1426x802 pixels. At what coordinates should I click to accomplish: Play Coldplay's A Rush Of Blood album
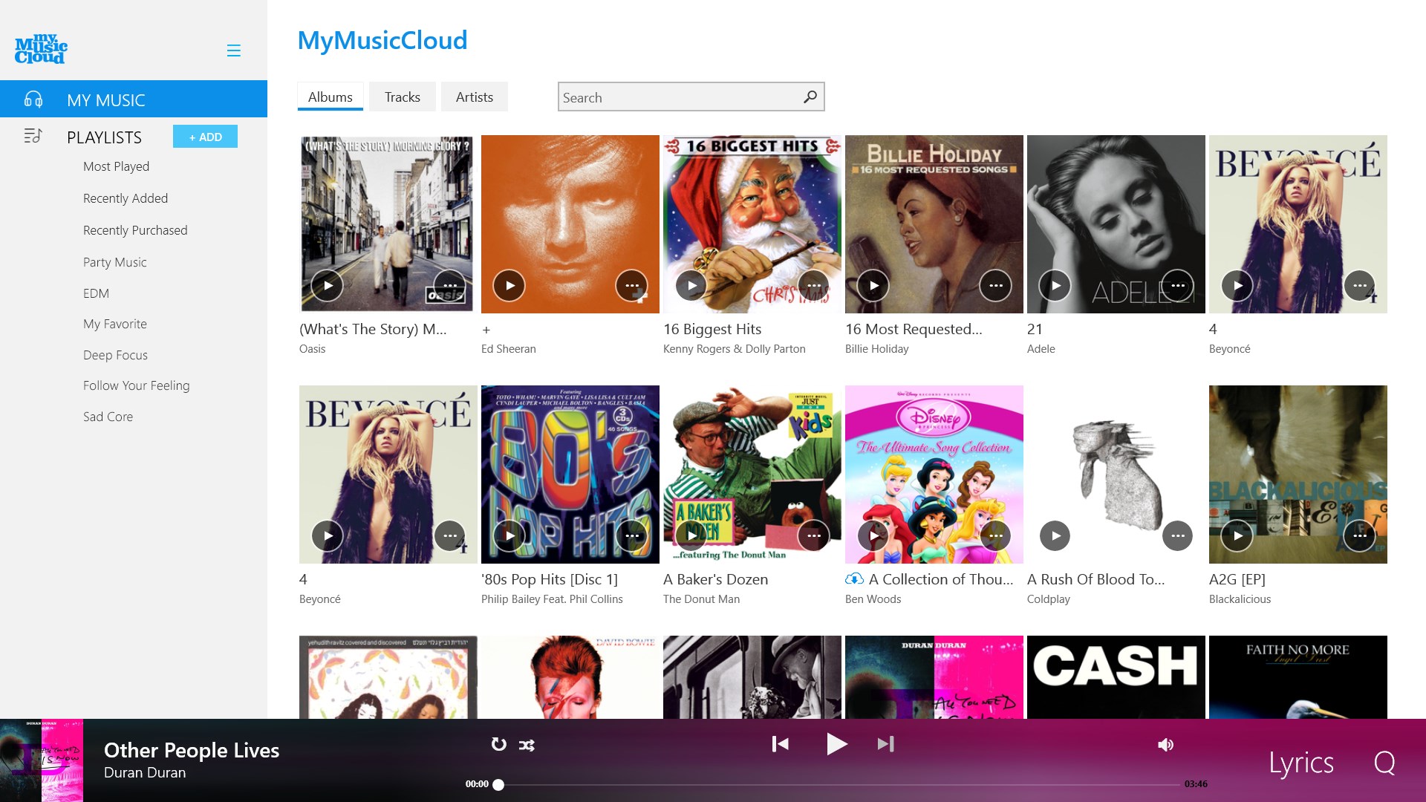[x=1055, y=535]
